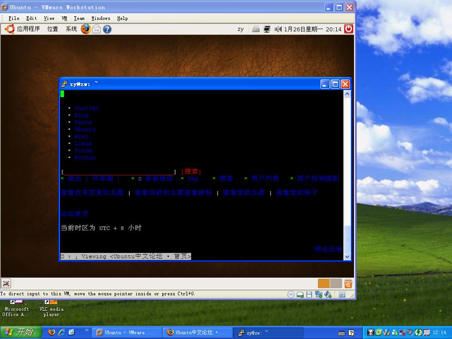Image resolution: width=452 pixels, height=339 pixels.
Task: Click the terminal scrollbar down arrow
Action: coord(347,256)
